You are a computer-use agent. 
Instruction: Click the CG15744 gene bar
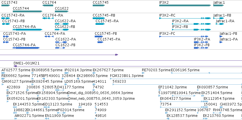coord(28,11)
